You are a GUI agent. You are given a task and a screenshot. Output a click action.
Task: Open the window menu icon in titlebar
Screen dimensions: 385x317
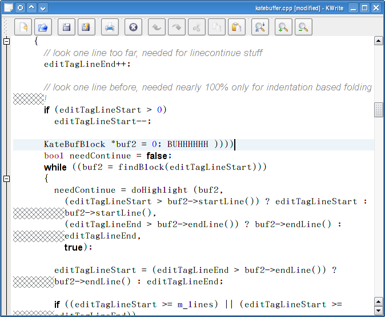point(9,8)
